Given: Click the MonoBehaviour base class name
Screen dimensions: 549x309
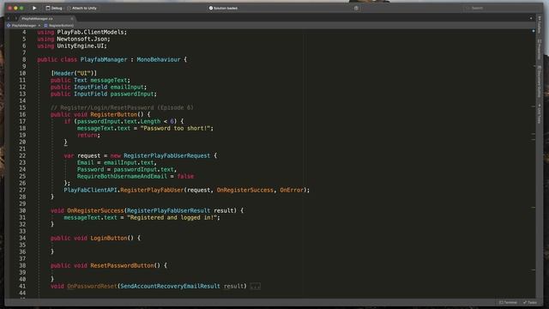Looking at the screenshot, I should click(x=159, y=59).
